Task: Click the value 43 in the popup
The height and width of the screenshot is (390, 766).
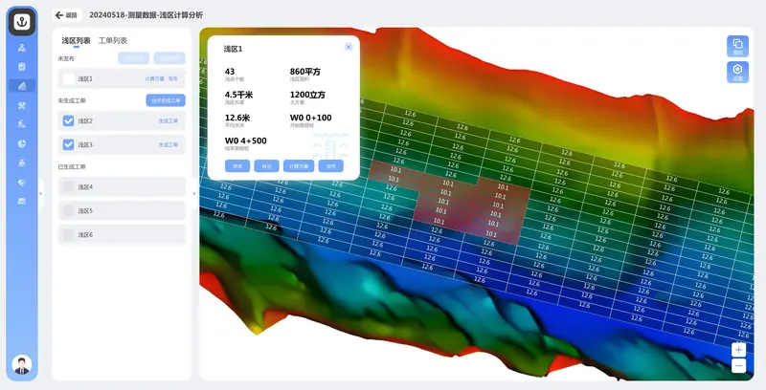Action: coord(230,72)
